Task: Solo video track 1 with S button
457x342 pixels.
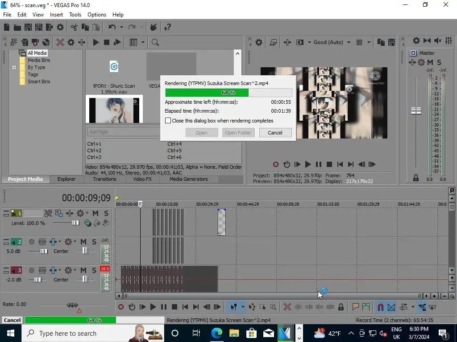Action: pos(106,213)
